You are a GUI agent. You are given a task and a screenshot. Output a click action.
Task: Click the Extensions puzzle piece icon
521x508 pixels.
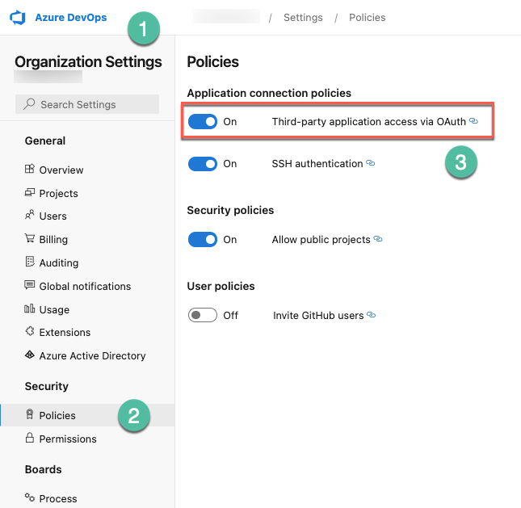point(30,331)
